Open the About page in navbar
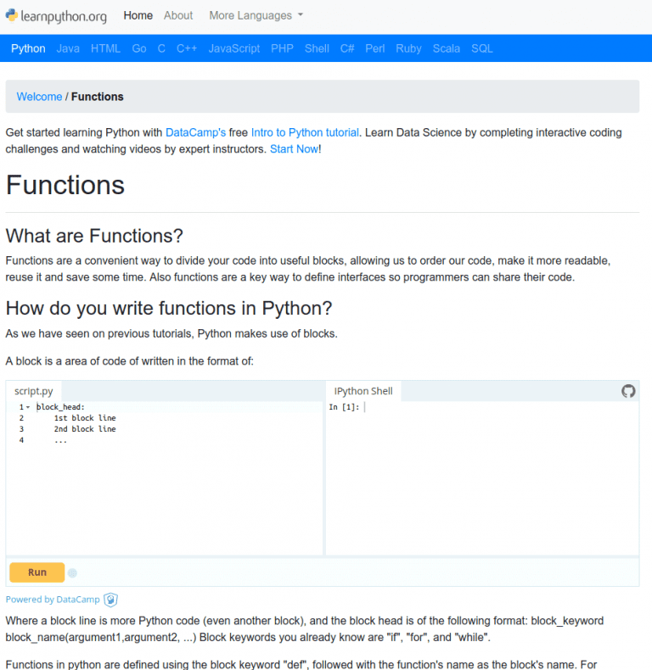The width and height of the screenshot is (652, 670). [x=178, y=15]
